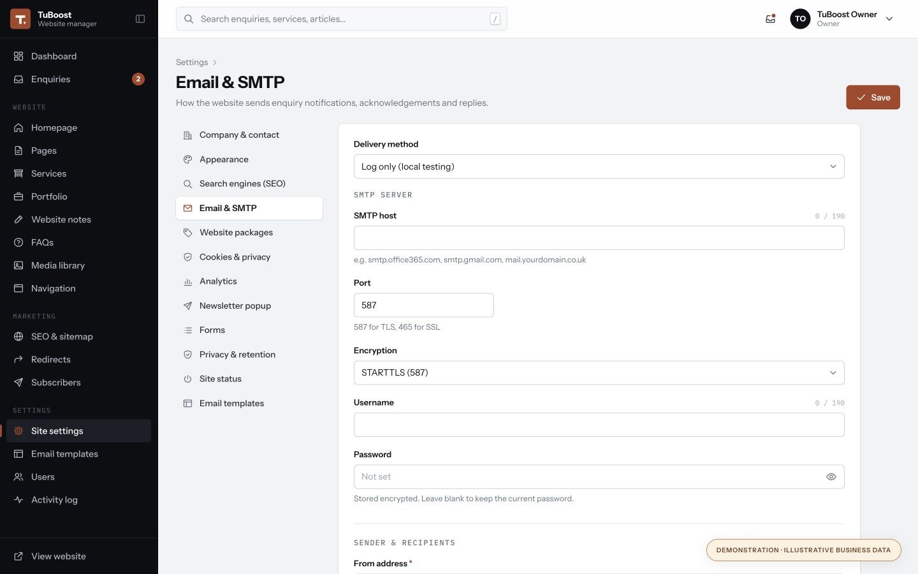Viewport: 918px width, 574px height.
Task: Click the Settings breadcrumb link
Action: tap(192, 63)
